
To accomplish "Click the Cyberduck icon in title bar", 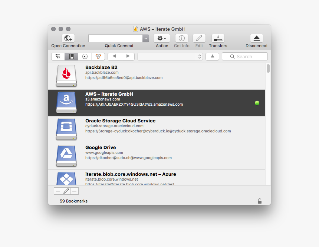I will pyautogui.click(x=135, y=29).
